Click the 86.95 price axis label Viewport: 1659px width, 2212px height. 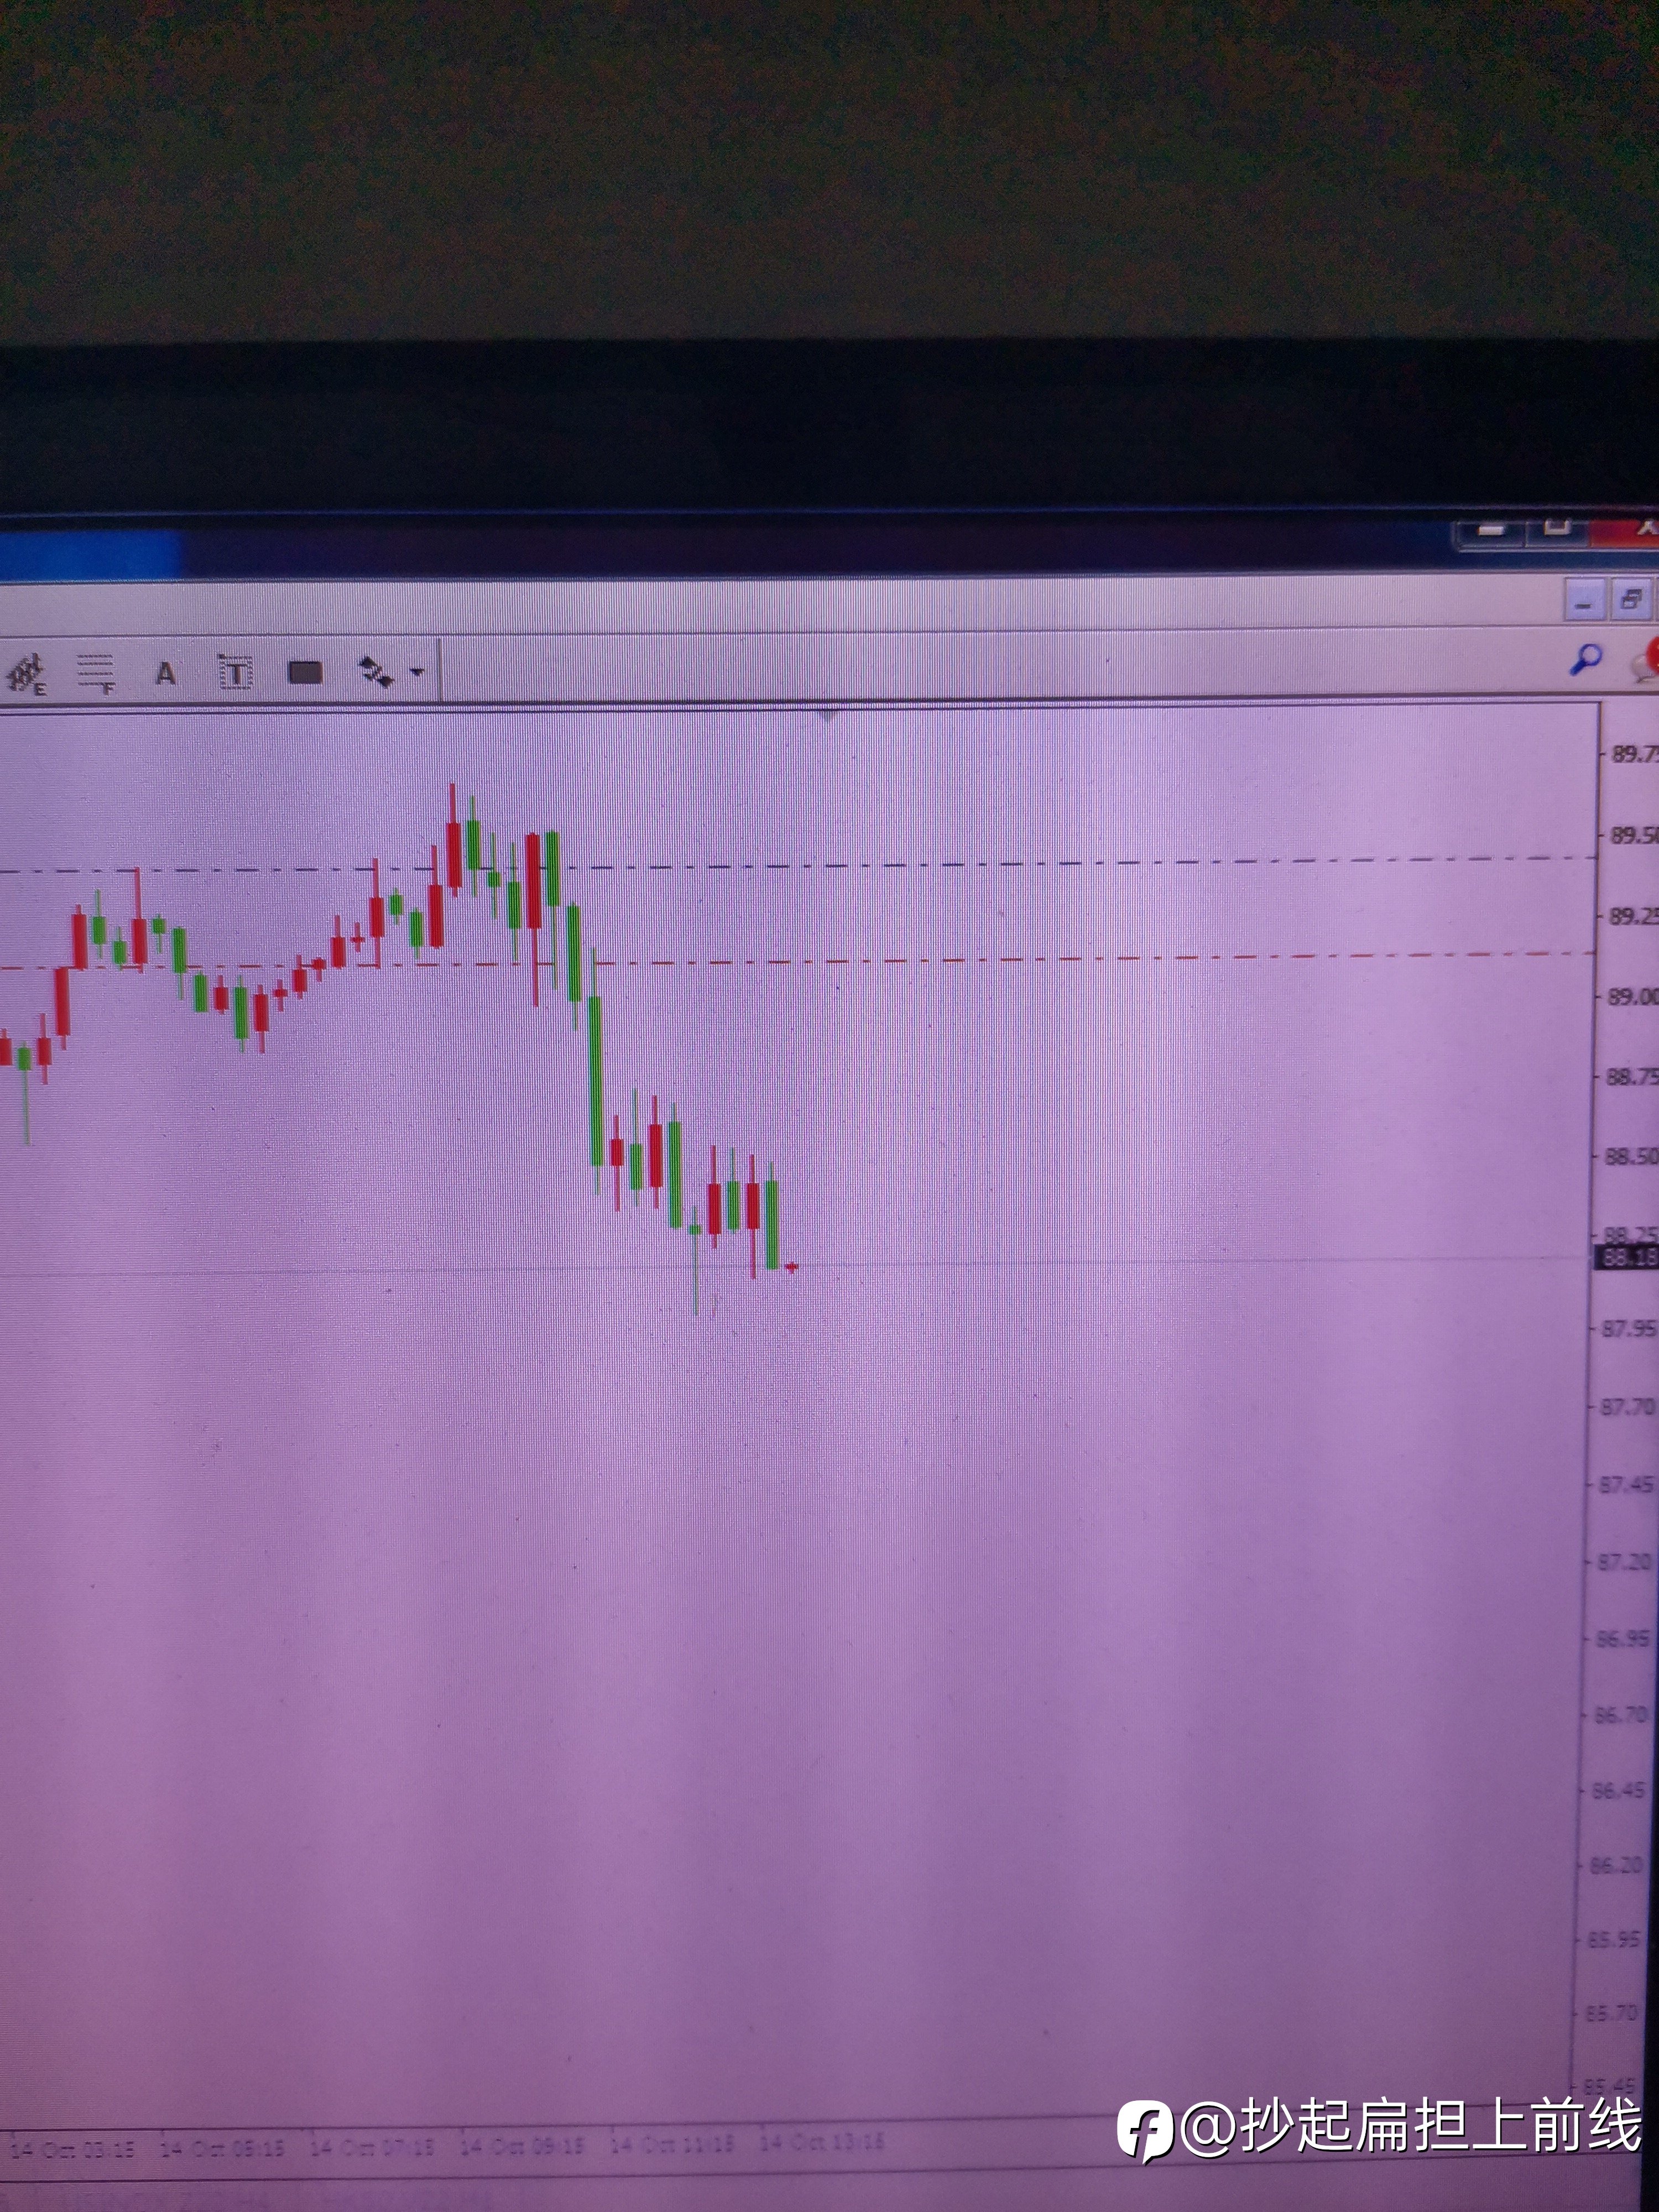[1622, 1638]
